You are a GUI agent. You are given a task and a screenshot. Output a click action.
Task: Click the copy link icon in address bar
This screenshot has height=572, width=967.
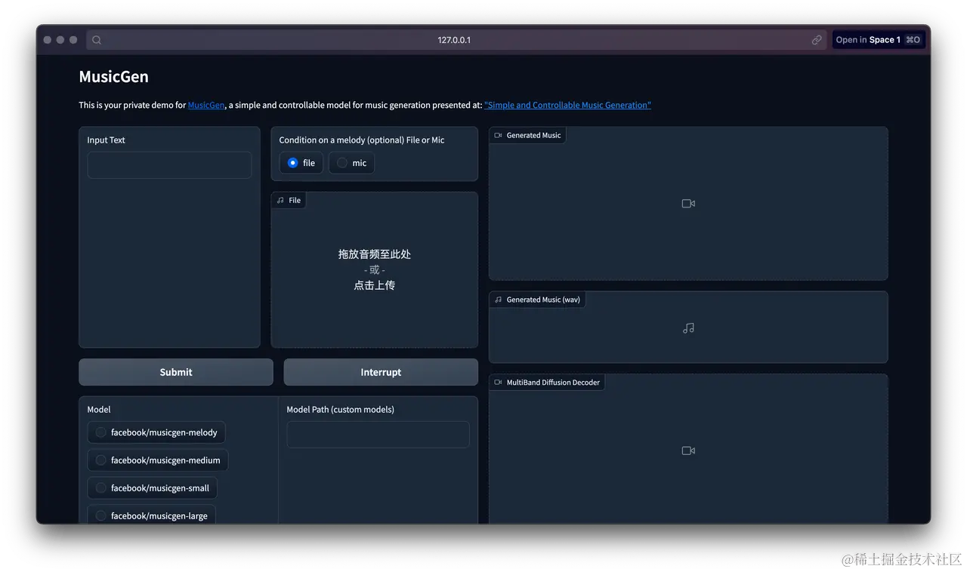pyautogui.click(x=817, y=40)
